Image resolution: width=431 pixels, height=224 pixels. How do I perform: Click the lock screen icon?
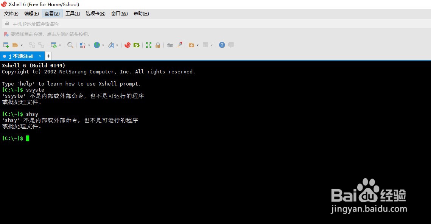click(158, 45)
